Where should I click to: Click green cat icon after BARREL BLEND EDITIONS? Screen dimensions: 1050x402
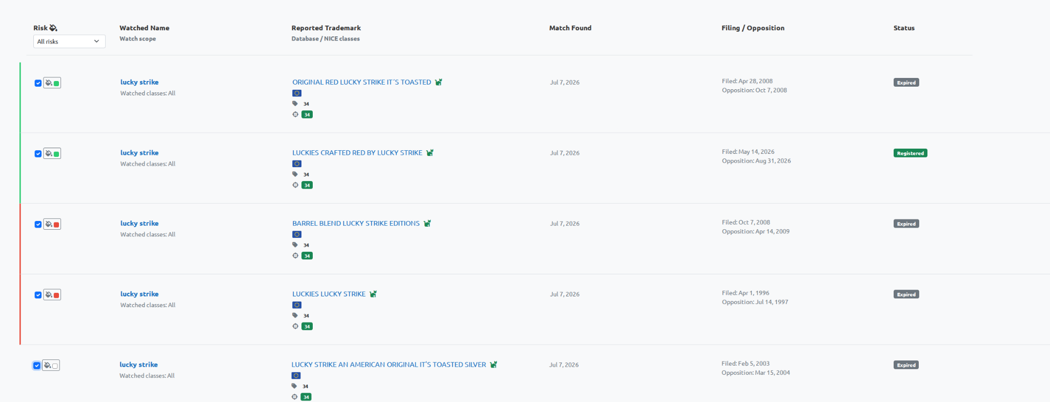[x=427, y=224]
